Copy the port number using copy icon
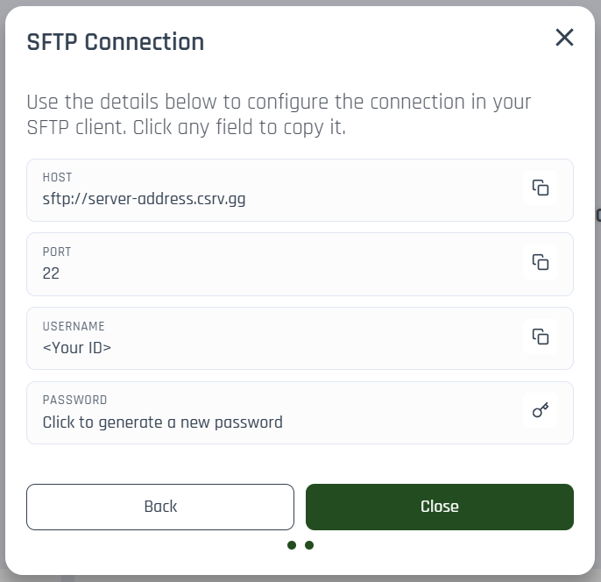The height and width of the screenshot is (582, 601). click(x=541, y=262)
